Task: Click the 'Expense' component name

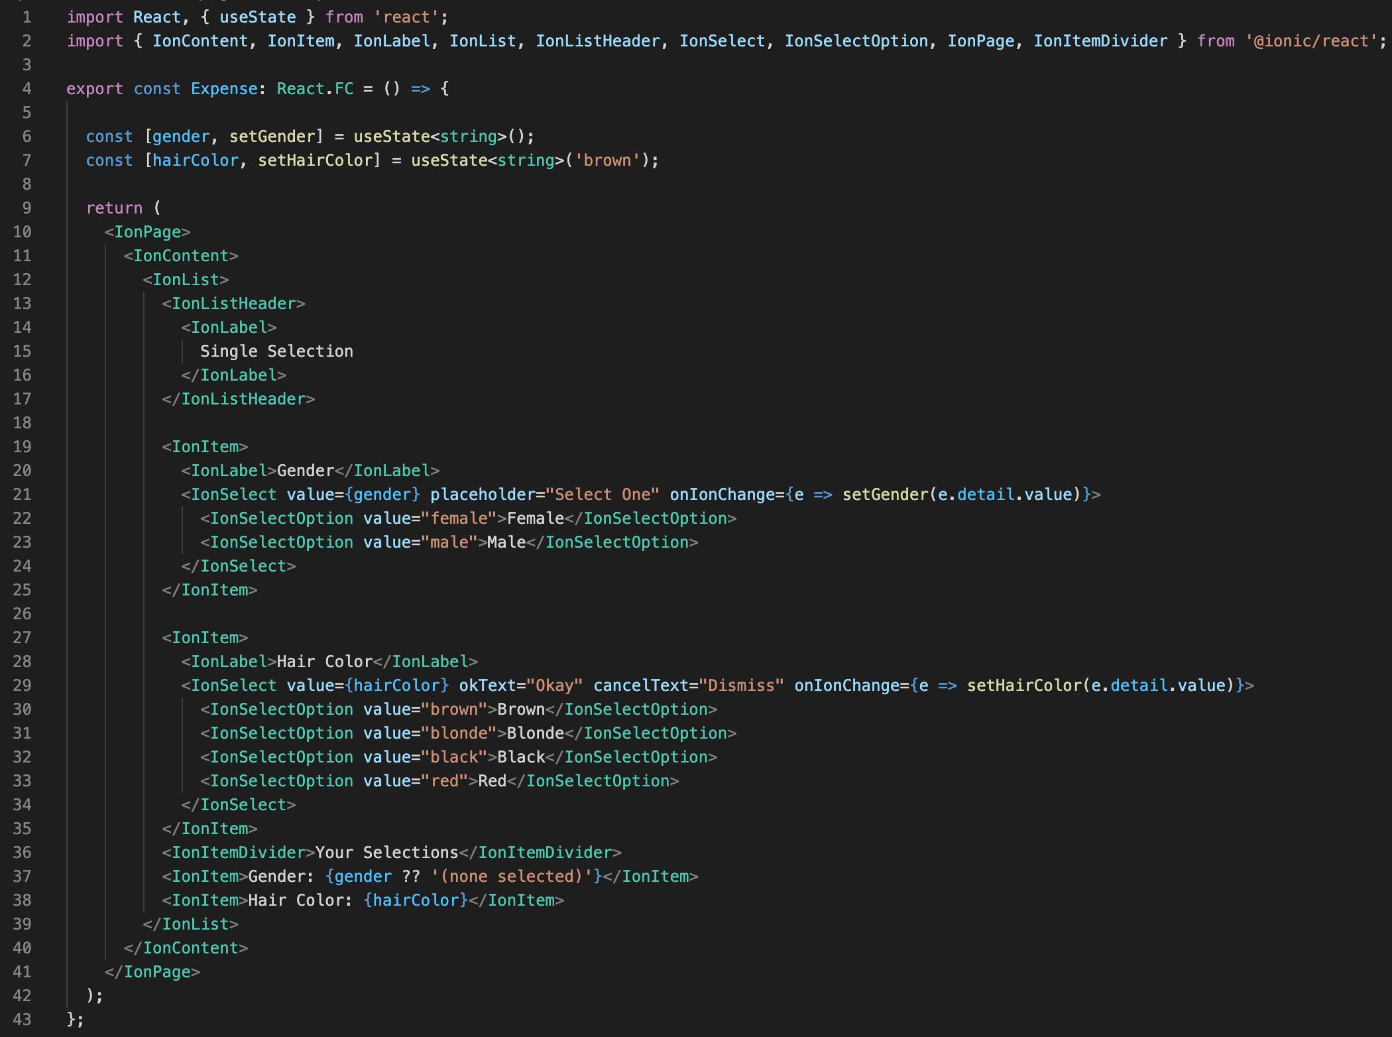Action: pos(224,89)
